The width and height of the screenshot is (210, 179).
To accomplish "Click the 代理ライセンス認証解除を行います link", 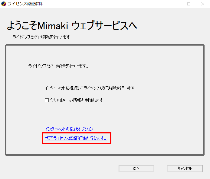I will [76, 138].
